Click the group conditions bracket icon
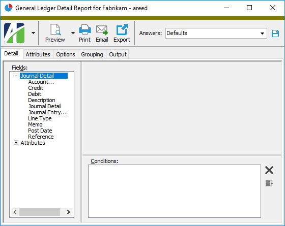285x226 pixels. tap(269, 183)
